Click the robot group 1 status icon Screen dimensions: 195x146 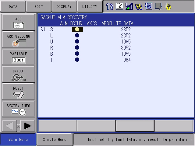[x=110, y=6]
